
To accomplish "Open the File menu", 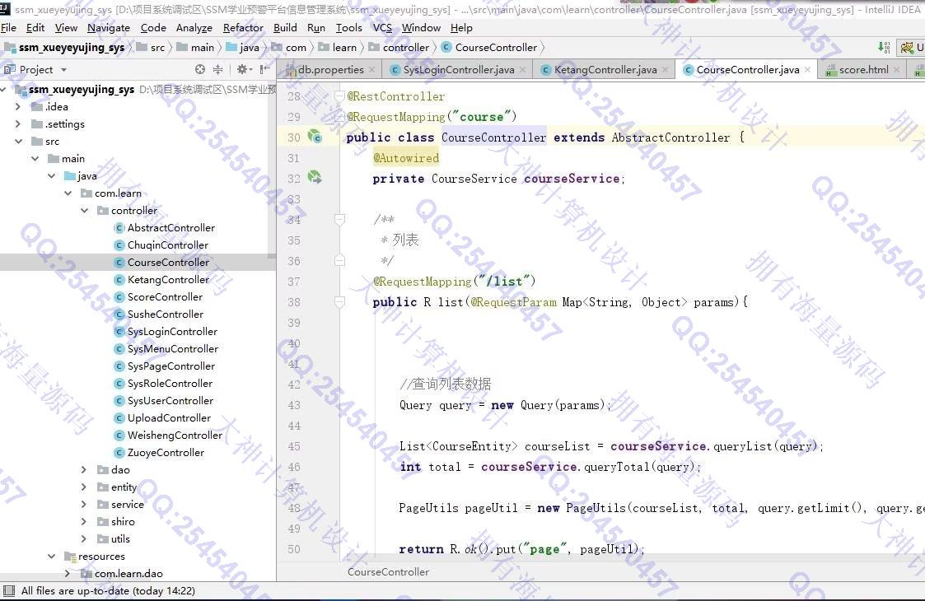I will coord(9,28).
